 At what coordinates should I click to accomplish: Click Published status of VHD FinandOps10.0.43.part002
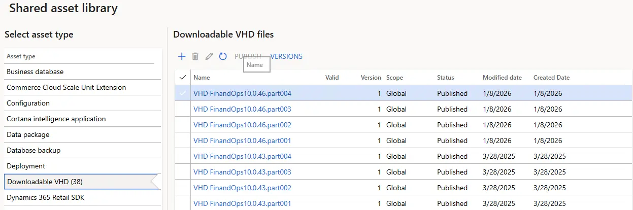(x=452, y=188)
